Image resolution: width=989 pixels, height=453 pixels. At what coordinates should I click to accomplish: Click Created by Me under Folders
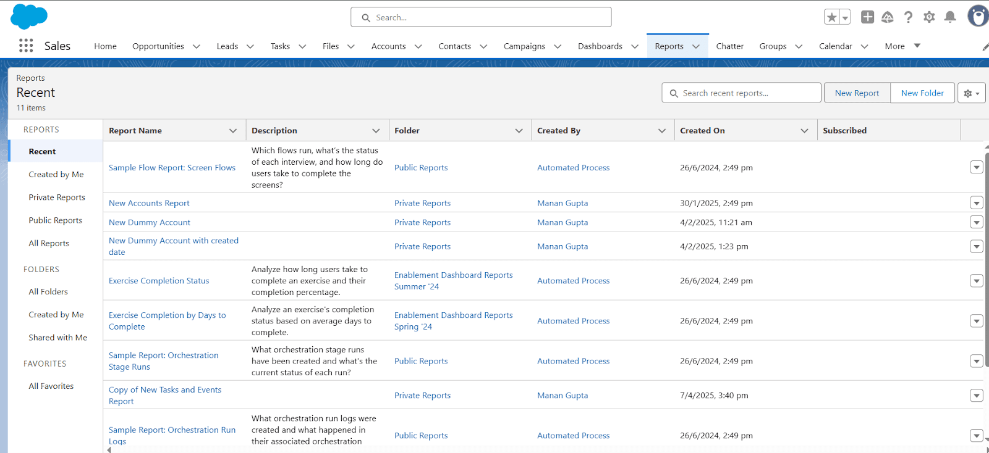[56, 315]
